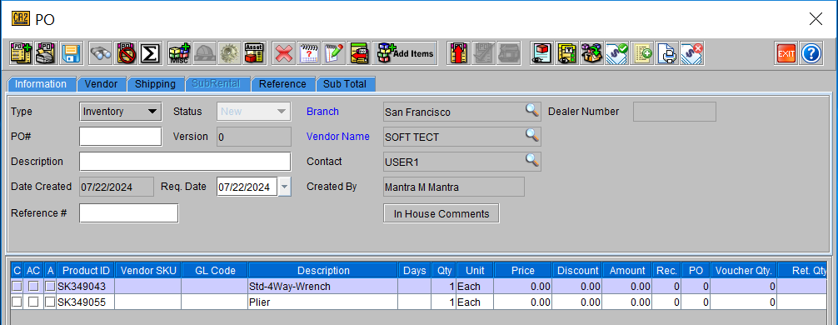Click the Reference # input field
This screenshot has height=325, width=838.
[x=129, y=212]
